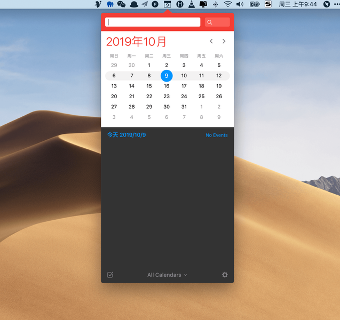The width and height of the screenshot is (340, 320).
Task: Click the search magnifier button
Action: (217, 22)
